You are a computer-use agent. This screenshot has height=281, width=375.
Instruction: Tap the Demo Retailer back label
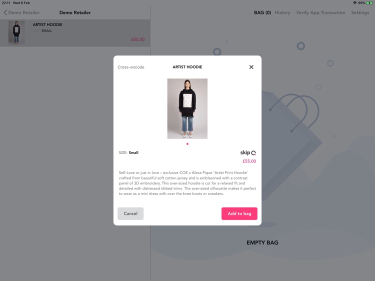23,12
